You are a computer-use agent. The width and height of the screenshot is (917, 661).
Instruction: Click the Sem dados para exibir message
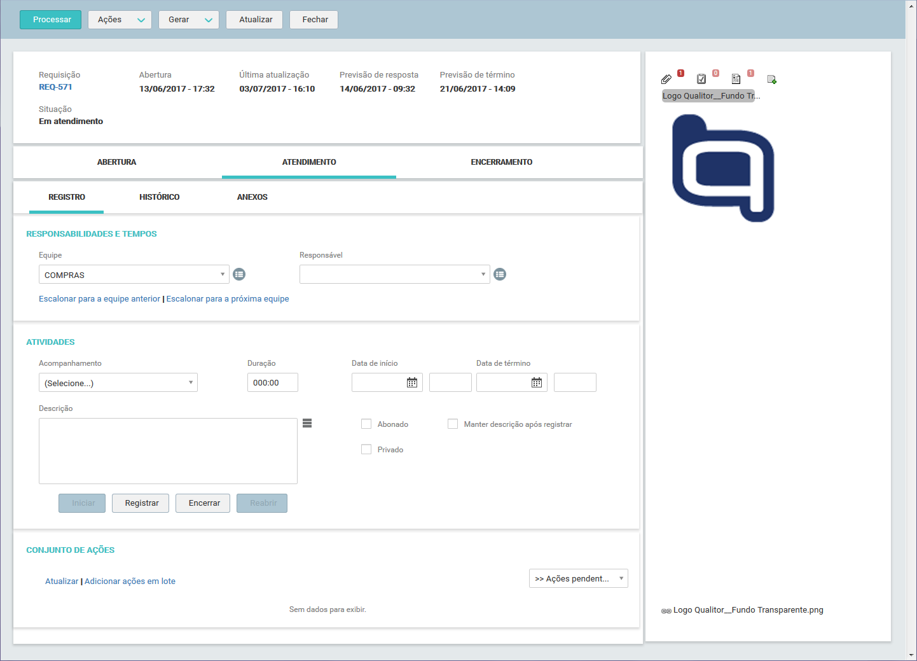coord(327,609)
